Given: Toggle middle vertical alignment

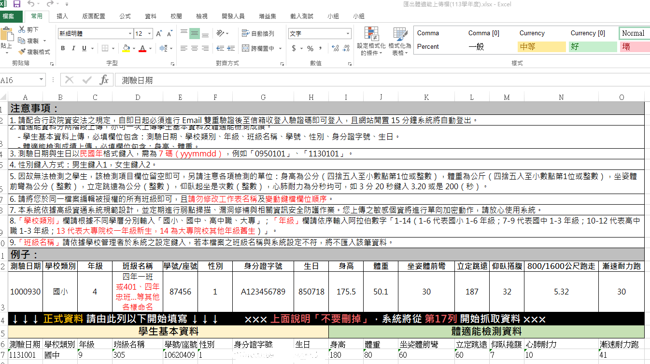Looking at the screenshot, I should (x=195, y=33).
